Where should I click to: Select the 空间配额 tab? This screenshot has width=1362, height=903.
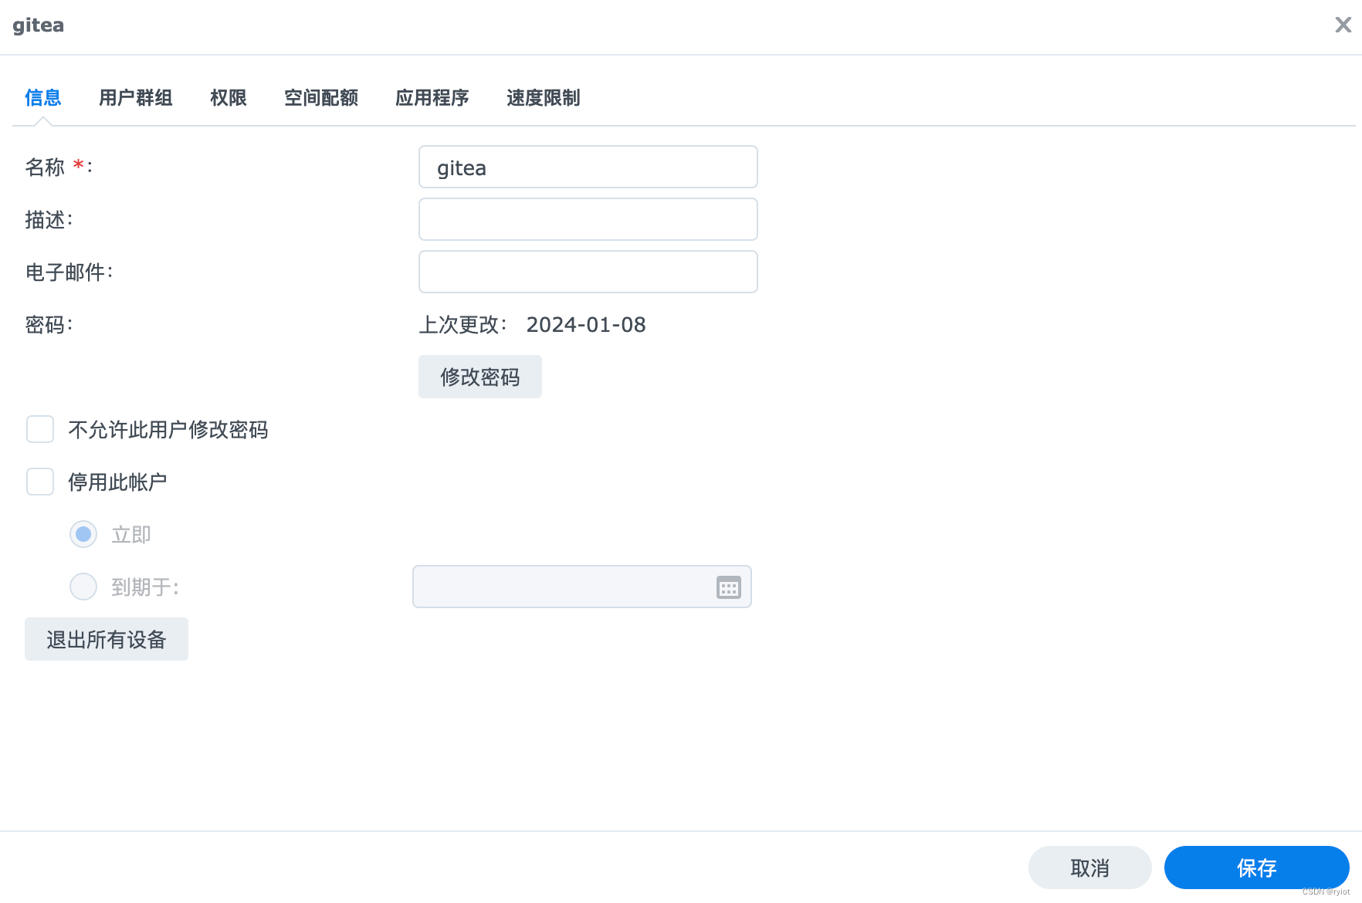pos(321,98)
